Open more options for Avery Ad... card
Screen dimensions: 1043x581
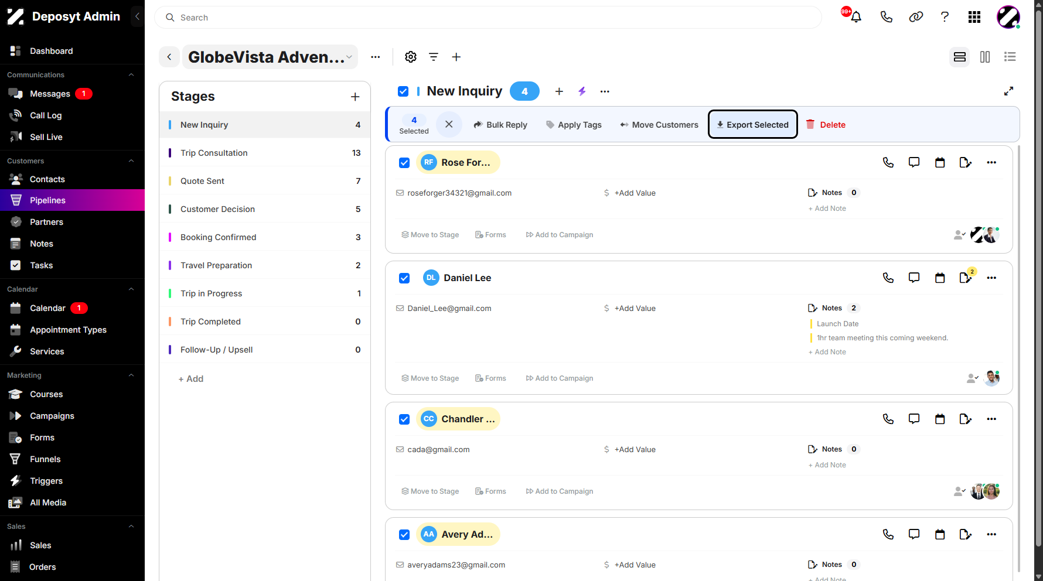click(x=991, y=534)
